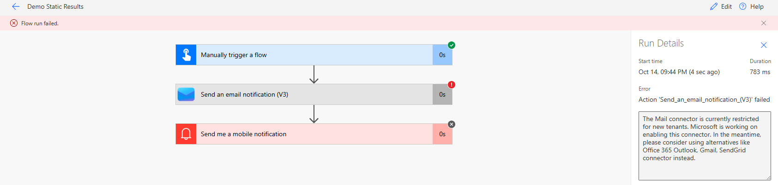Viewport: 778px width, 185px height.
Task: Click the 0s duration on email step
Action: (442, 94)
